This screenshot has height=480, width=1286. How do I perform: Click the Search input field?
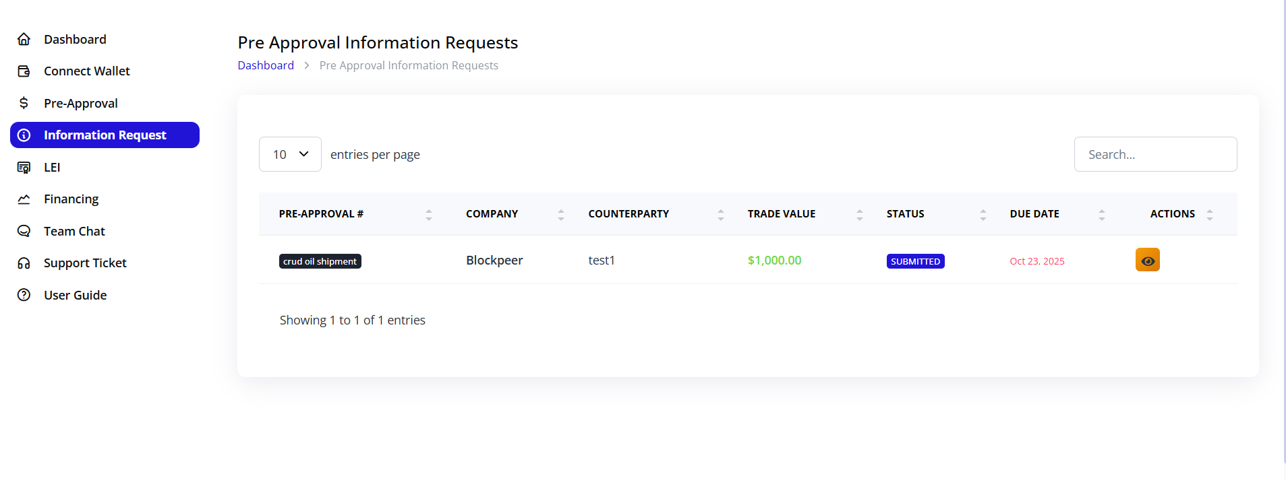point(1155,154)
